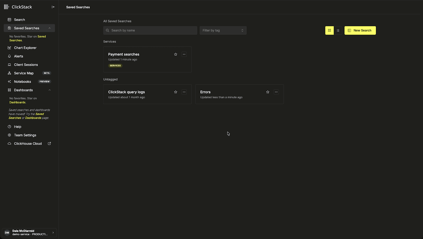
Task: Open ClickStack query logs ellipsis menu
Action: tap(184, 92)
